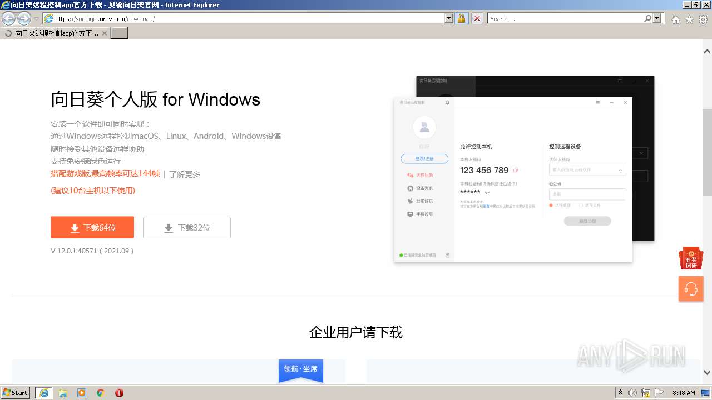Restore down the Internet Explorer window
This screenshot has height=400, width=712.
point(696,4)
